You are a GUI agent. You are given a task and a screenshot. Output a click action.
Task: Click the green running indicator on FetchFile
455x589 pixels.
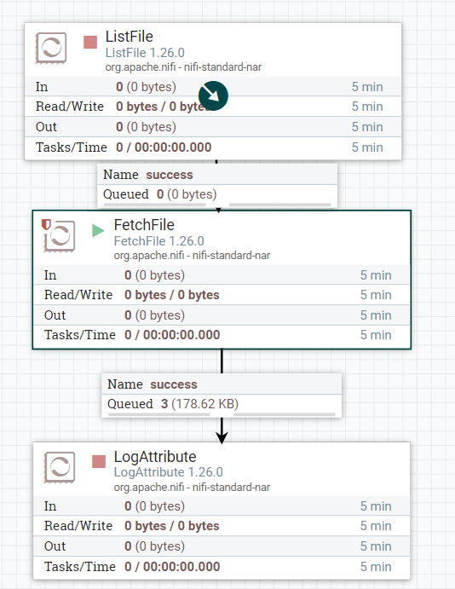point(98,230)
